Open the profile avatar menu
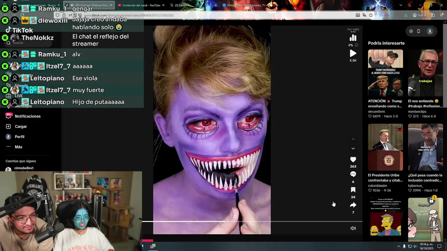The height and width of the screenshot is (251, 447). click(x=430, y=31)
